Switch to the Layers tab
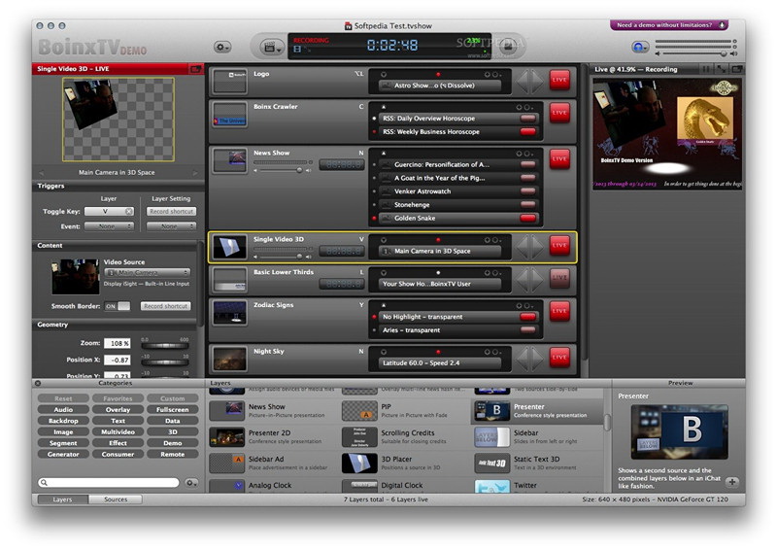This screenshot has height=550, width=777. [x=62, y=499]
